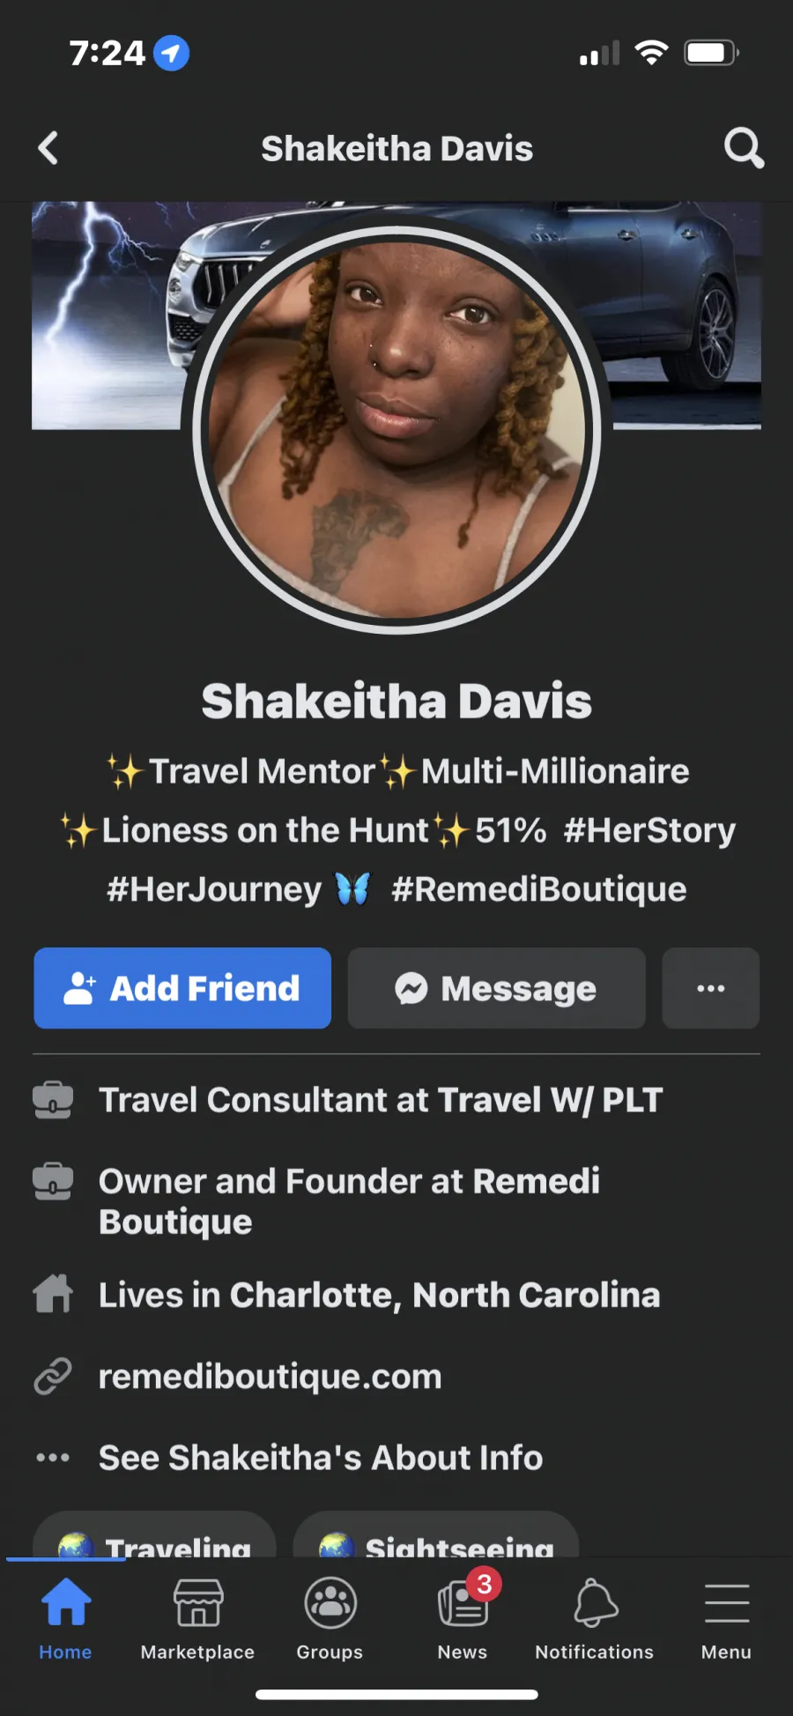Expand See Shakeitha's About Info

coord(321,1458)
